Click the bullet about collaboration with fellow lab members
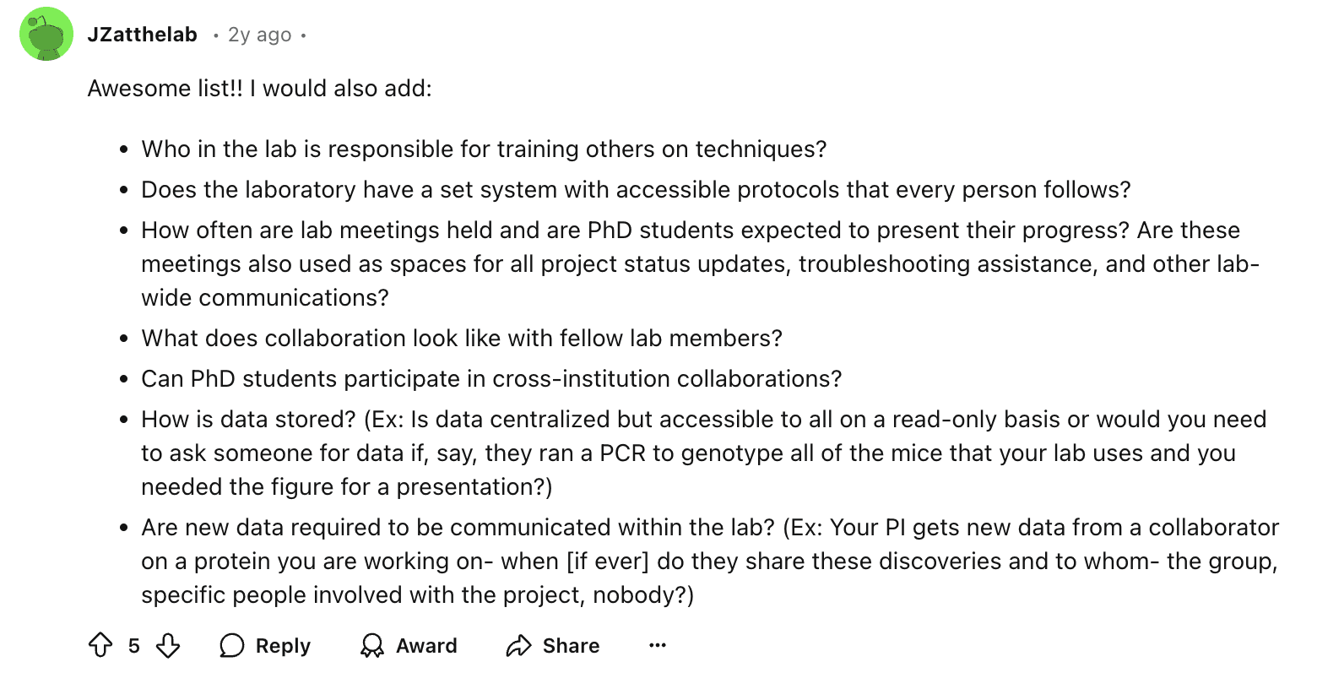The image size is (1317, 689). (x=462, y=339)
